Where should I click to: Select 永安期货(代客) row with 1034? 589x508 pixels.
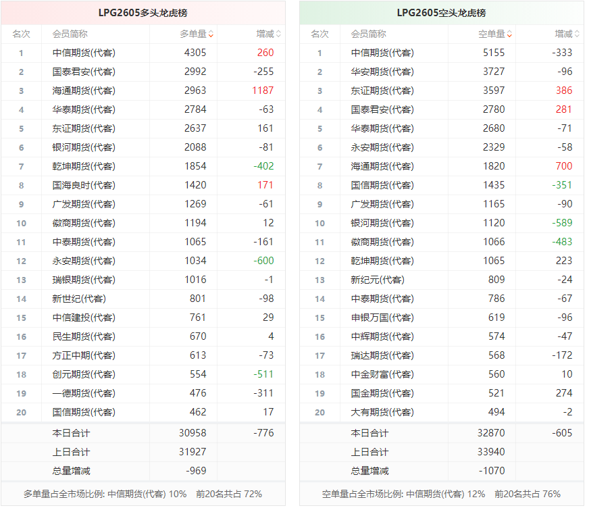tap(143, 261)
